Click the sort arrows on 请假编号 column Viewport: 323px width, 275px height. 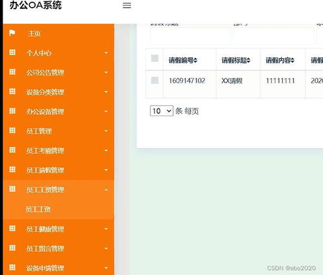pos(195,60)
